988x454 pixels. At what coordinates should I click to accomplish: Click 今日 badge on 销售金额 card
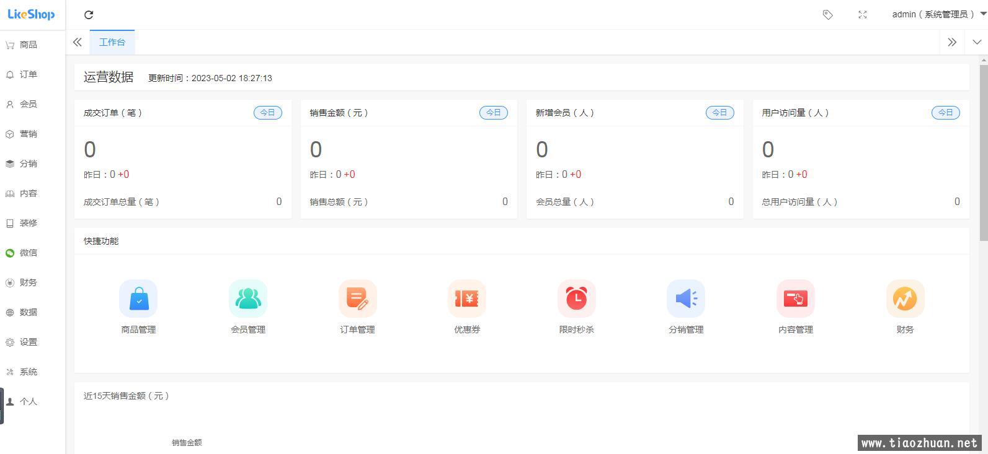(x=494, y=113)
